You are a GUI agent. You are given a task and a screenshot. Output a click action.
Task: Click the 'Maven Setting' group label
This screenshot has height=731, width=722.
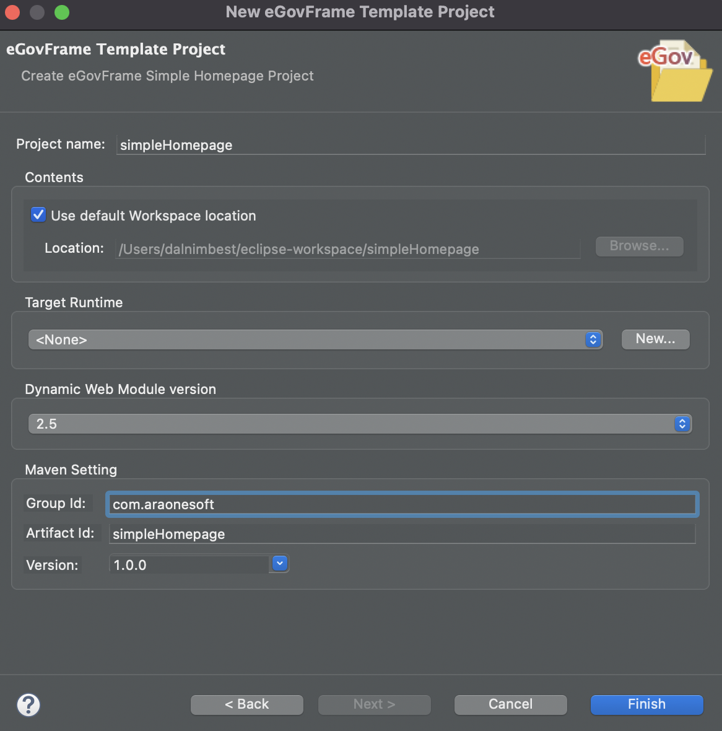coord(71,470)
